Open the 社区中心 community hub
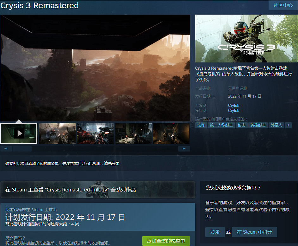The height and width of the screenshot is (246, 298). (x=283, y=5)
